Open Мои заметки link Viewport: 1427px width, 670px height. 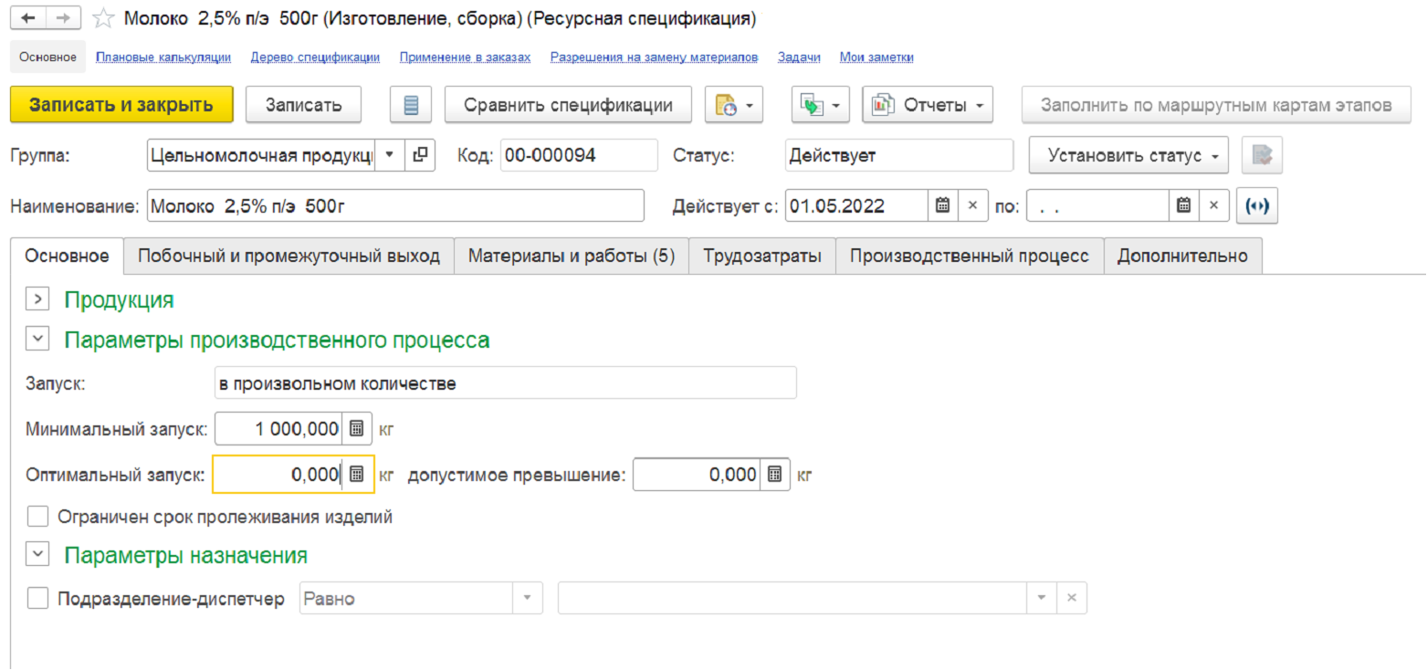(877, 57)
